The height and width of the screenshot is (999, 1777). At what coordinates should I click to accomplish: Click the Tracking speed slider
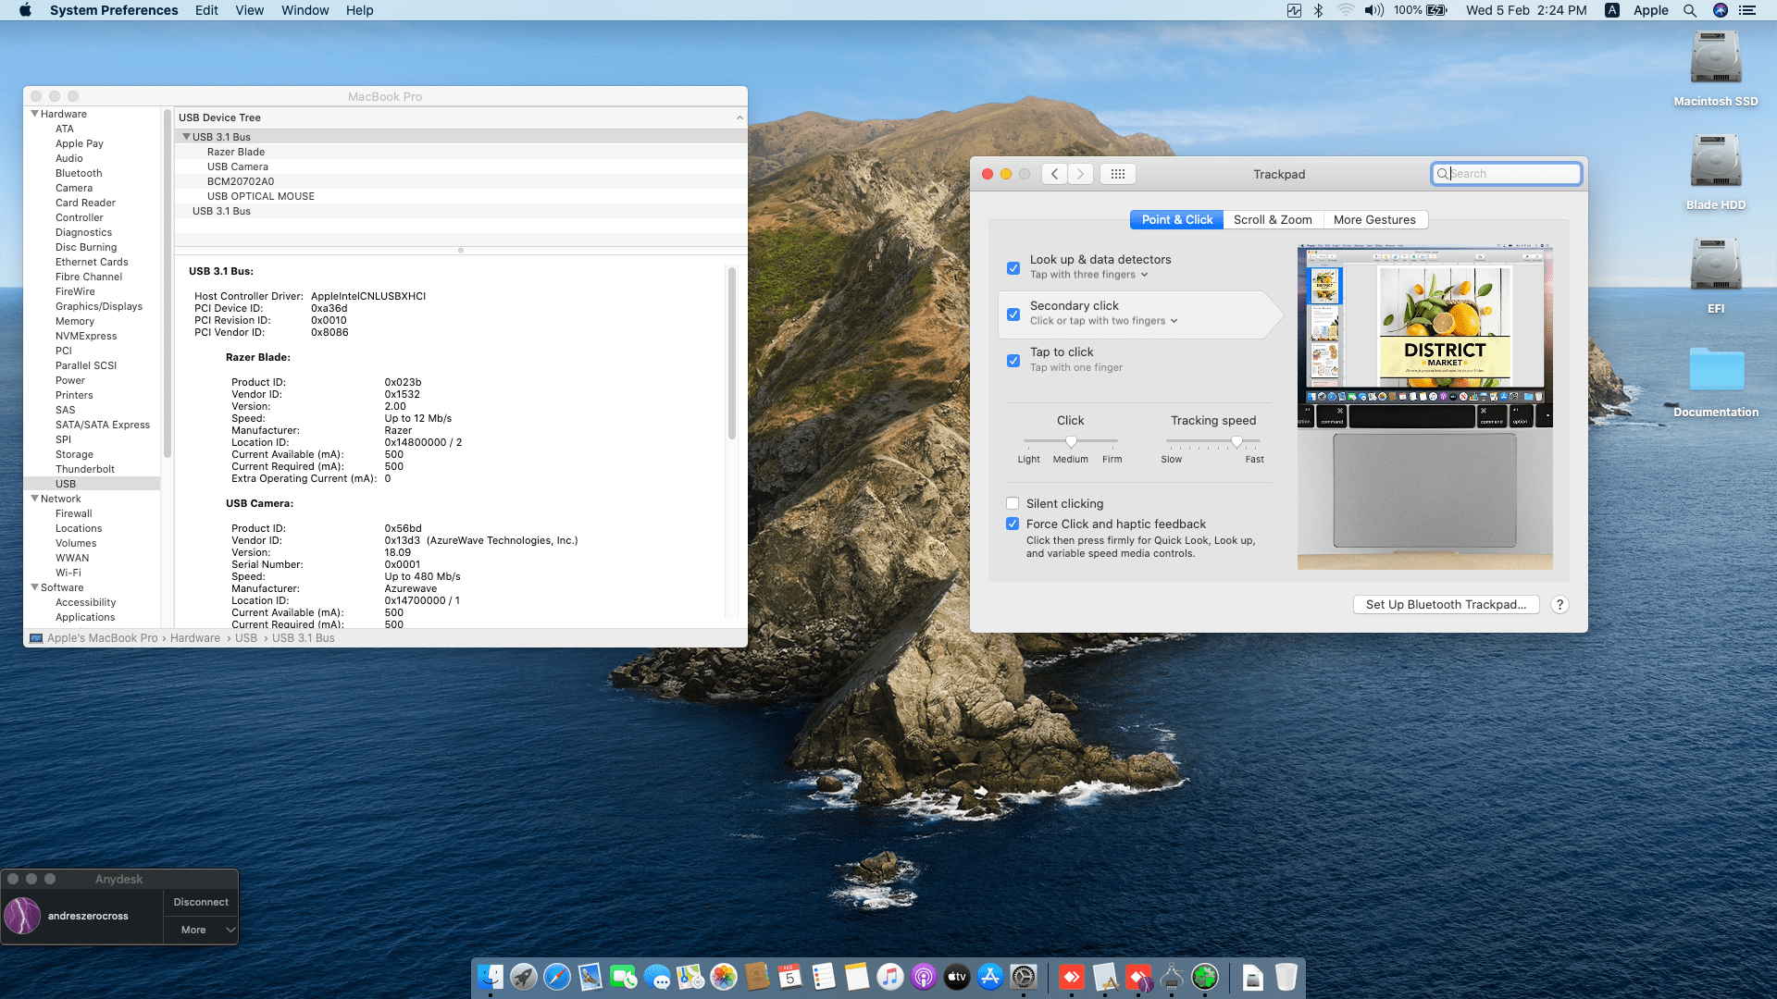click(1213, 442)
